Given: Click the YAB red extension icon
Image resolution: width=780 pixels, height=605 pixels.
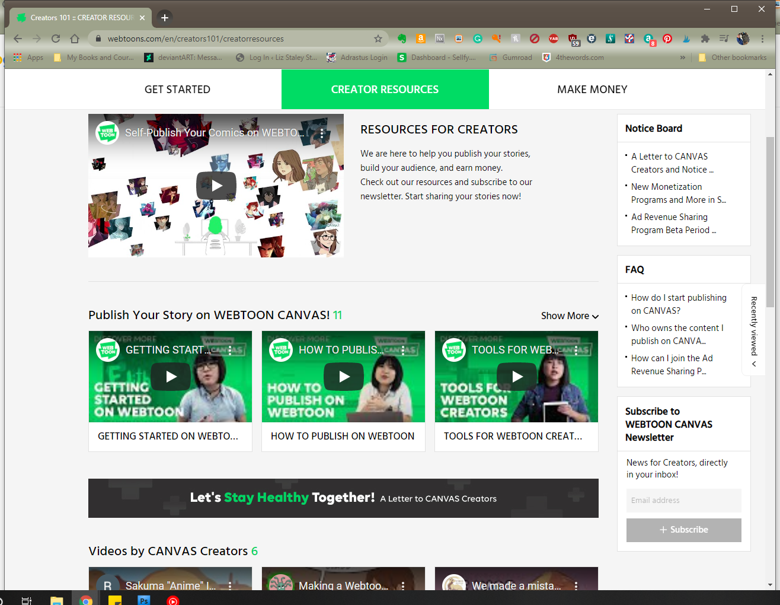Looking at the screenshot, I should coord(554,39).
